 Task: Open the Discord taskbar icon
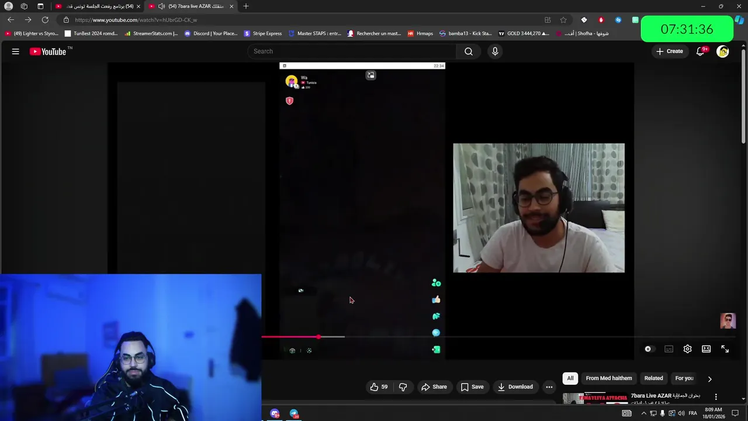(275, 413)
